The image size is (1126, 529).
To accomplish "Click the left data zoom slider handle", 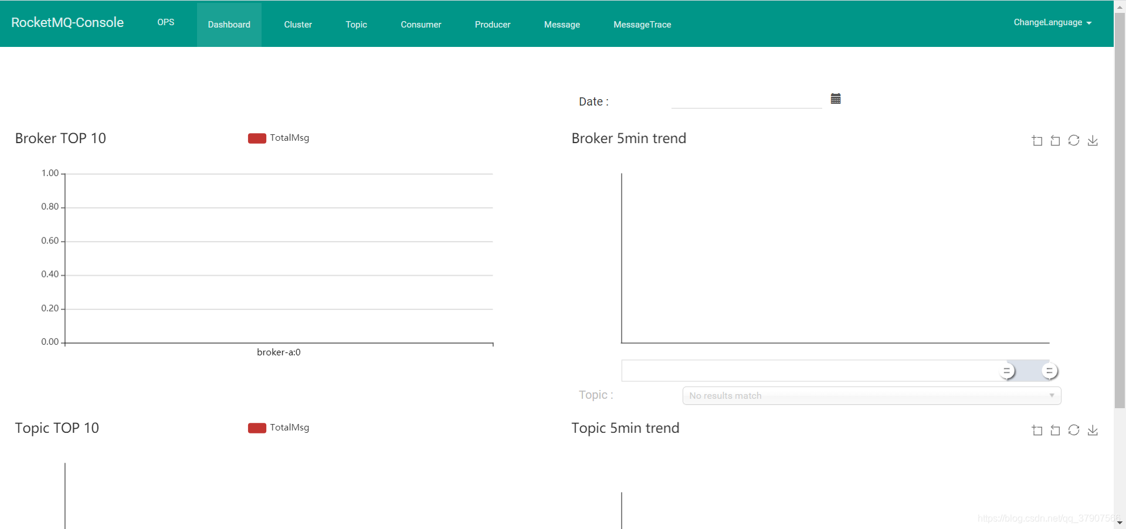I will (x=1007, y=371).
